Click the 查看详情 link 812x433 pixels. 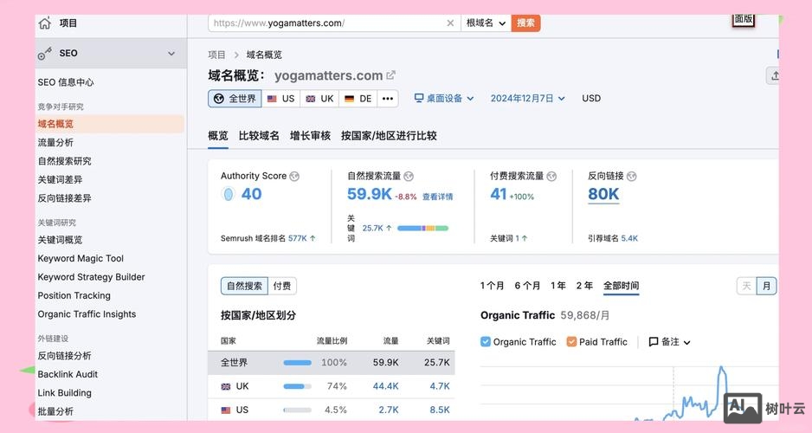[x=437, y=197]
